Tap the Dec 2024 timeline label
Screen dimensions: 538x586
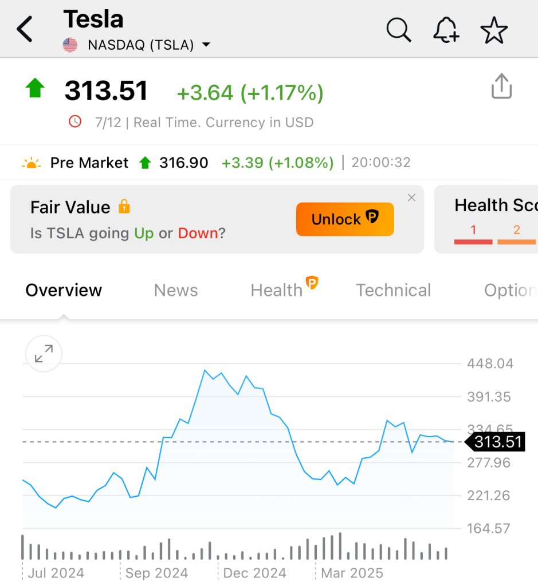tap(254, 573)
